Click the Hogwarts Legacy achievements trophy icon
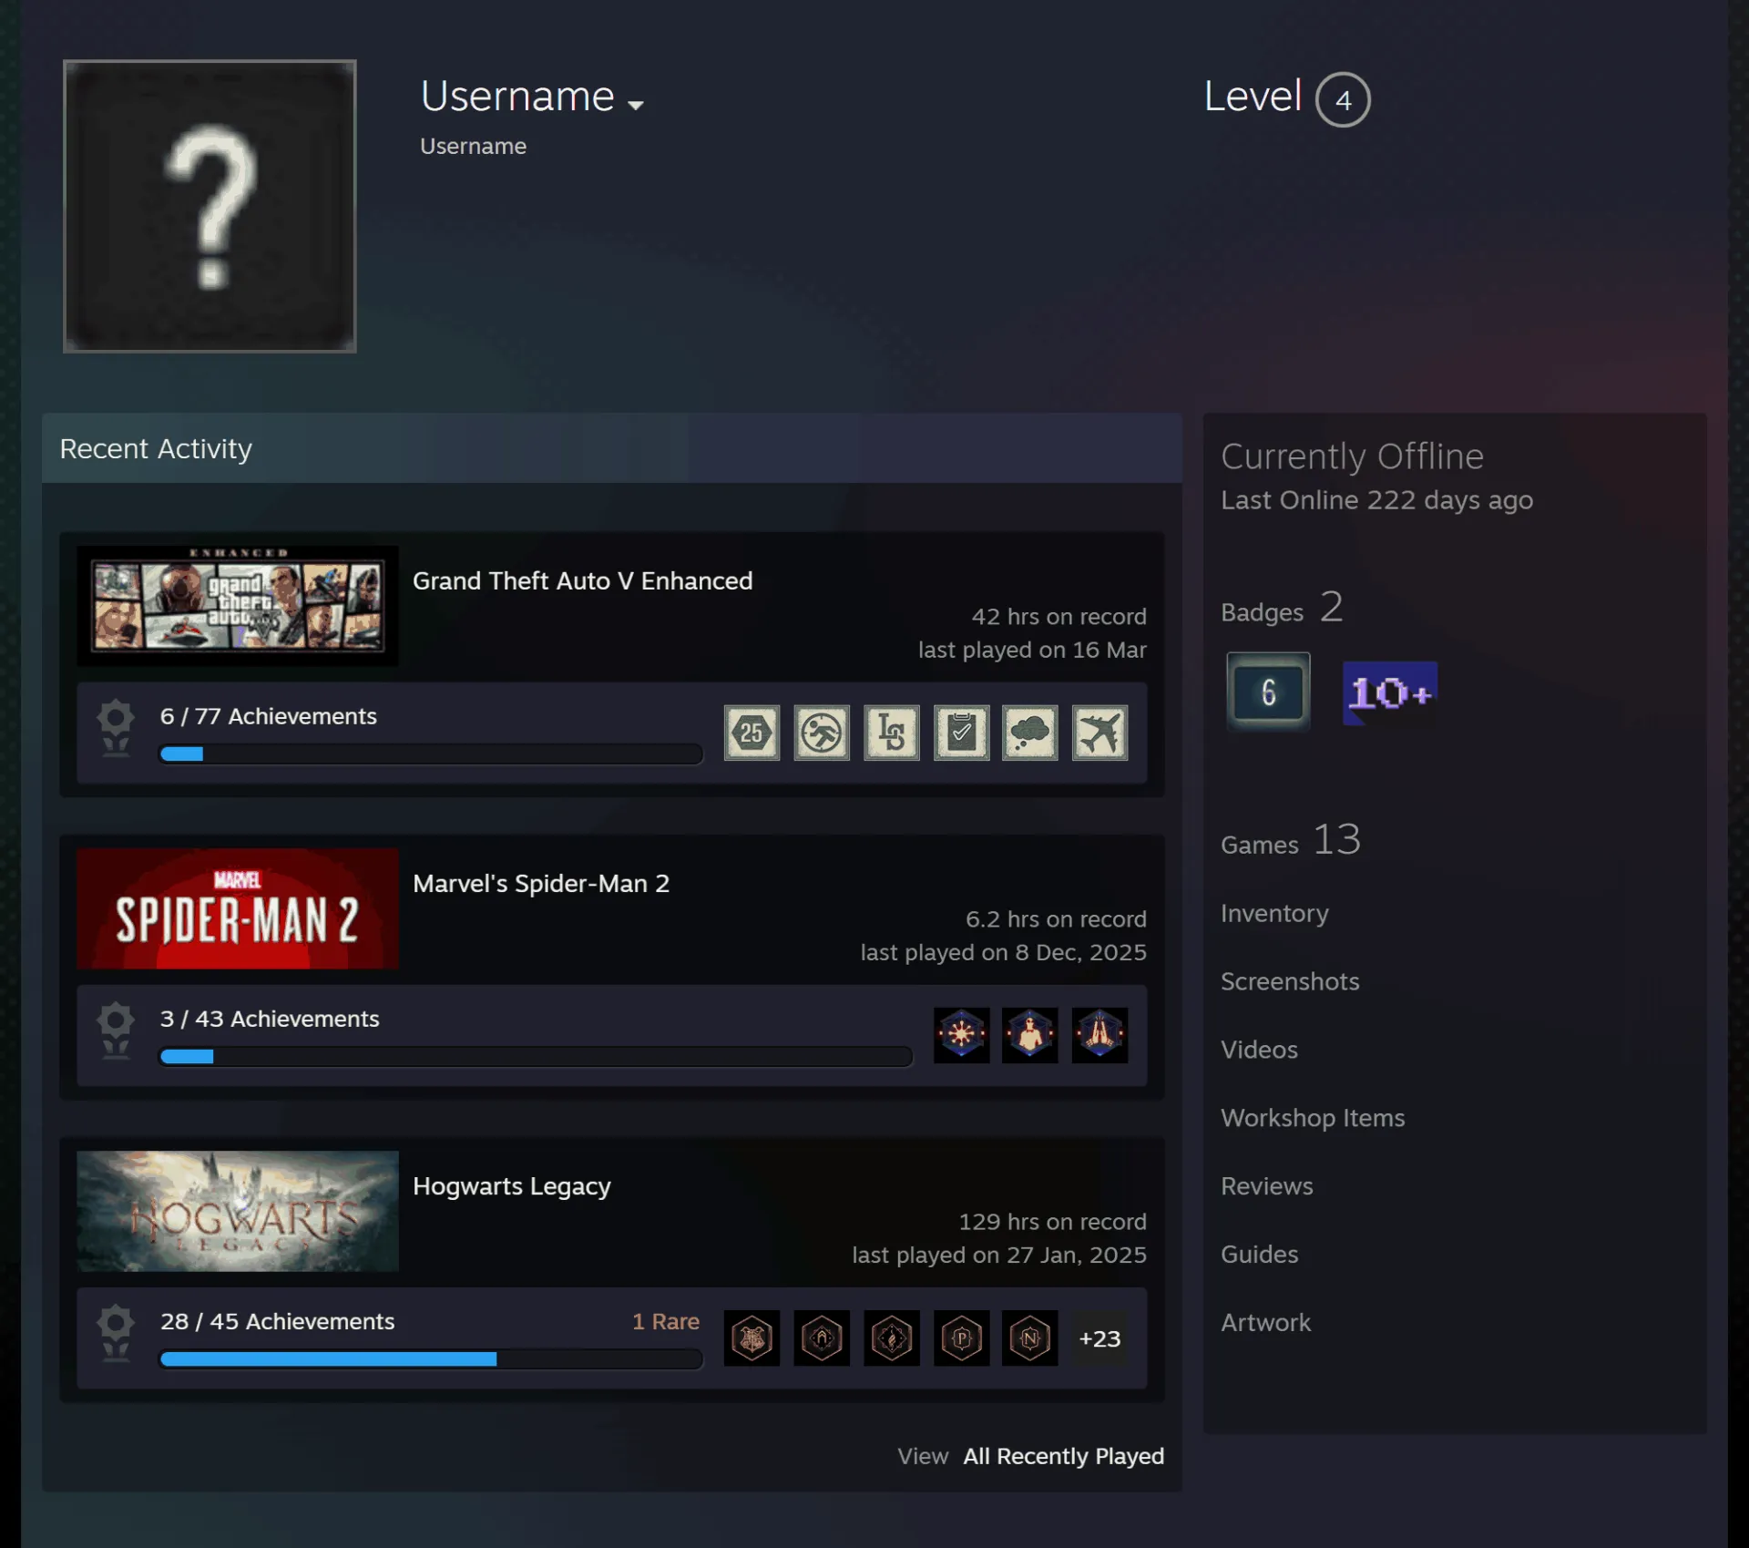This screenshot has height=1548, width=1749. tap(116, 1333)
